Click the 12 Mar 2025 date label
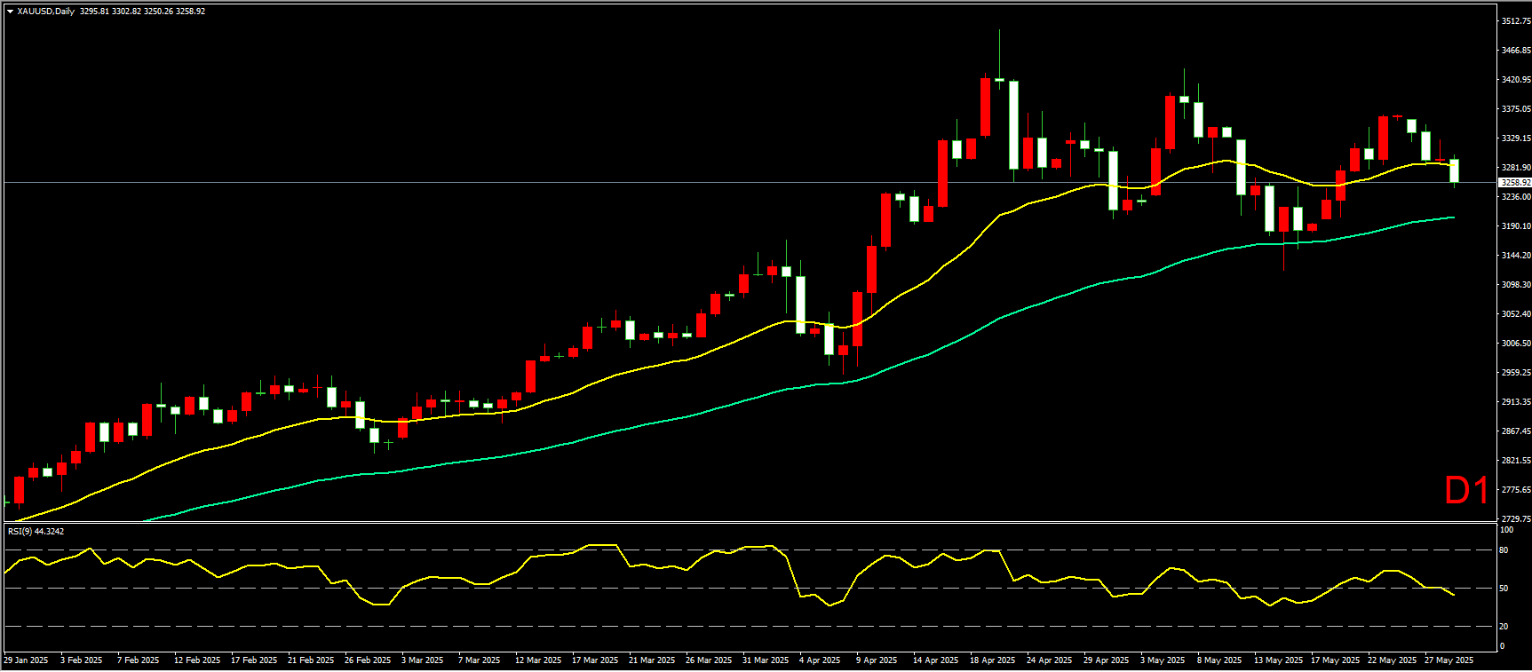The width and height of the screenshot is (1532, 672). (x=538, y=660)
